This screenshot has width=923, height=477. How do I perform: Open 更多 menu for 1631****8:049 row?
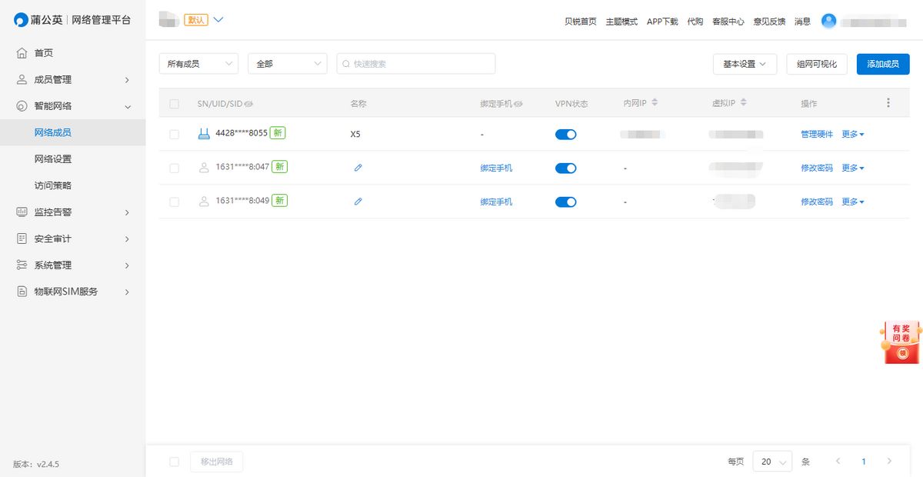(852, 202)
